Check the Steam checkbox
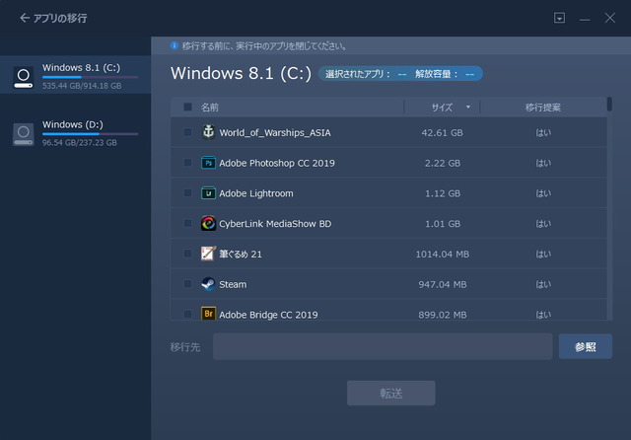 187,284
